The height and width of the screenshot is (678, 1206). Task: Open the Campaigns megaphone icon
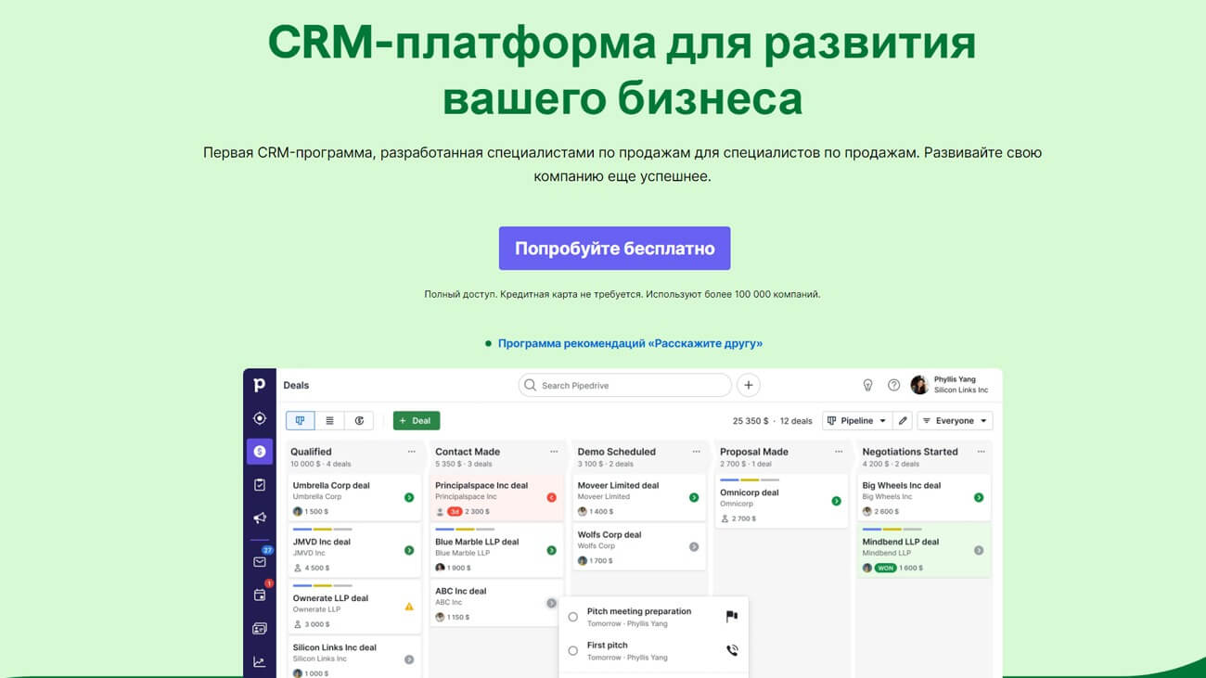pos(260,518)
